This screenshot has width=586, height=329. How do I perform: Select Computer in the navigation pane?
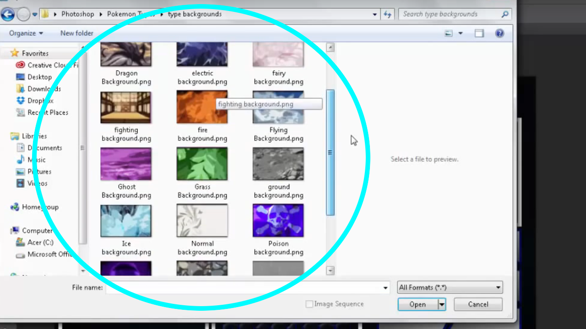click(32, 231)
